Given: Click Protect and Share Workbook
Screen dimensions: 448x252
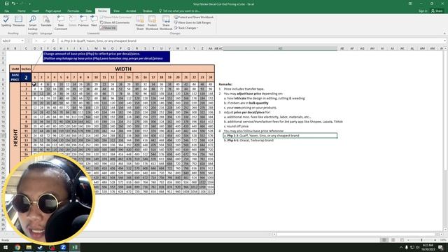Looking at the screenshot, I should pyautogui.click(x=194, y=17).
